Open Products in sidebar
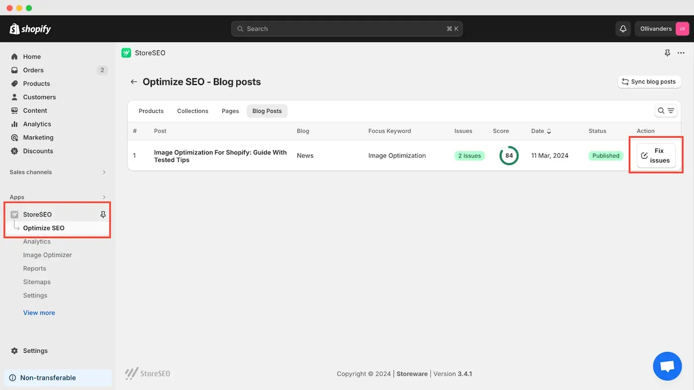The height and width of the screenshot is (390, 694). click(36, 84)
